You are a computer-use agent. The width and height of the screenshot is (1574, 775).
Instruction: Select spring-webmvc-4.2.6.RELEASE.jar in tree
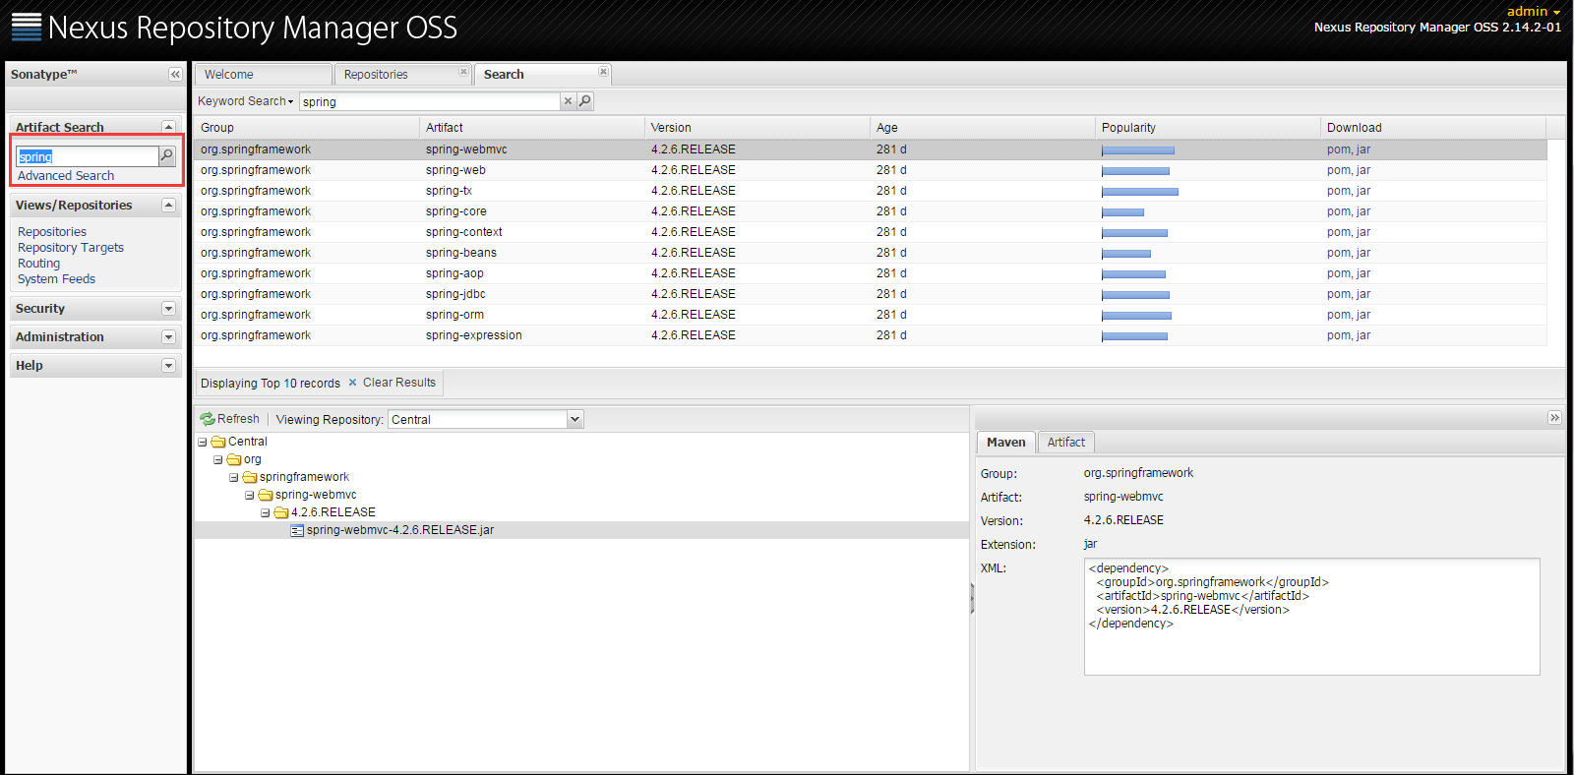400,530
